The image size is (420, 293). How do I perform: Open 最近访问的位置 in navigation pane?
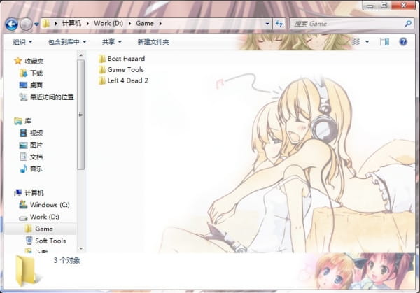click(x=52, y=97)
